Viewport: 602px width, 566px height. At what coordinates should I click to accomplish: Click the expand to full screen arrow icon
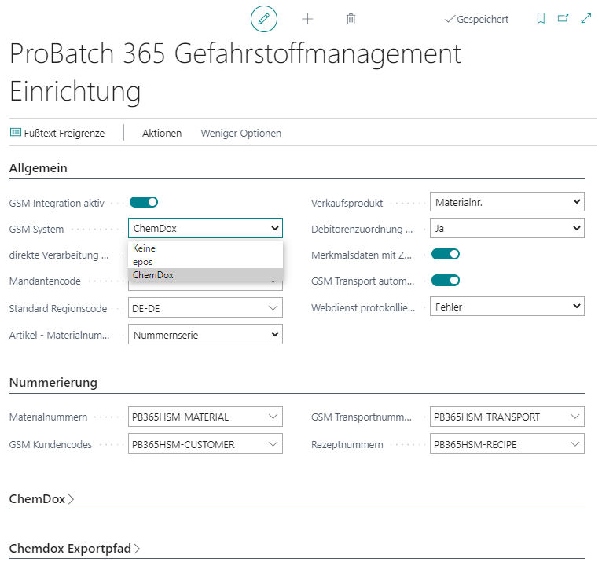point(585,18)
